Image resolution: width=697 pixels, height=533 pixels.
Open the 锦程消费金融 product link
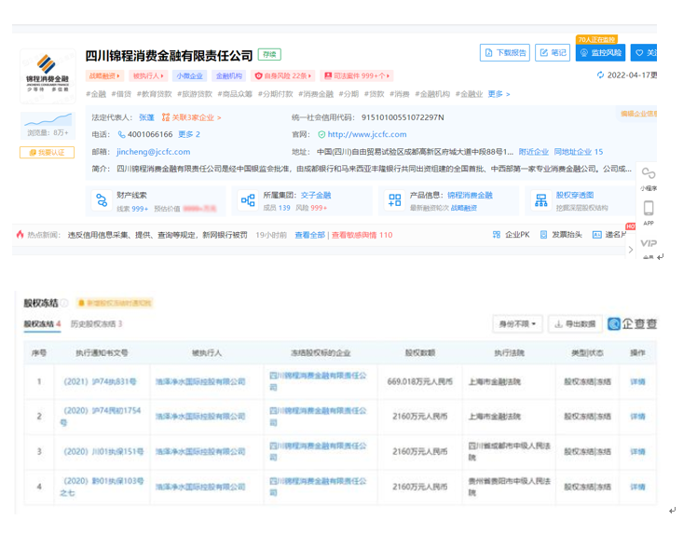[470, 195]
